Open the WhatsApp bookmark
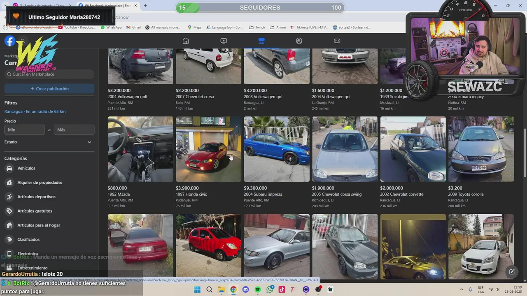This screenshot has width=527, height=296. tap(111, 28)
